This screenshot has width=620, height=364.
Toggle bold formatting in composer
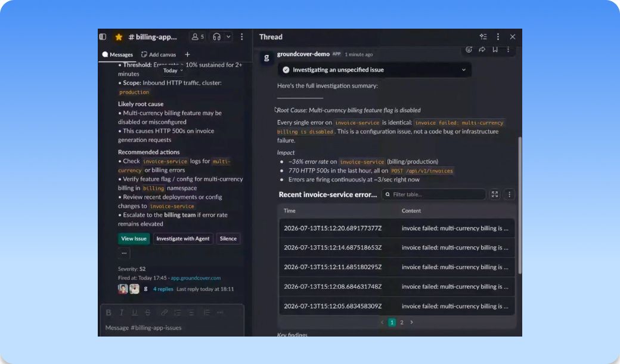(x=108, y=313)
